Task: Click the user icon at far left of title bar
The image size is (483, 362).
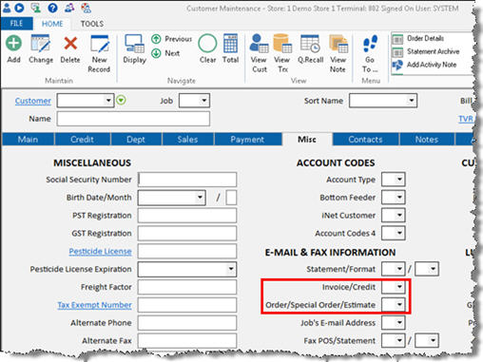Action: (7, 8)
